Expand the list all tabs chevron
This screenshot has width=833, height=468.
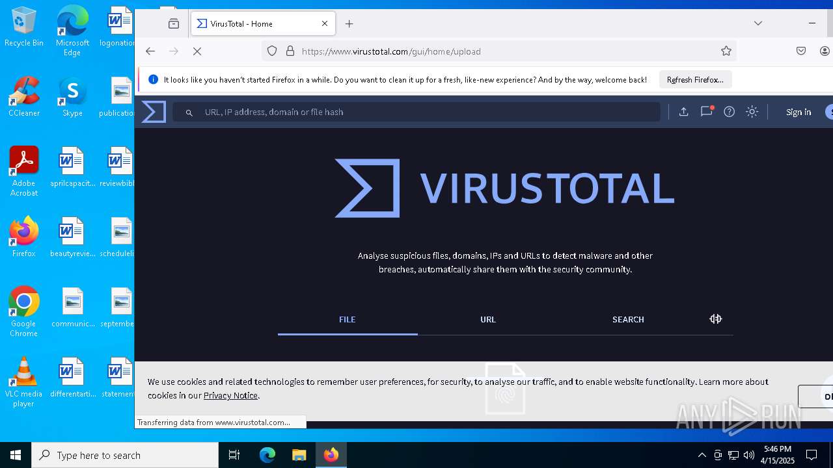click(x=758, y=23)
